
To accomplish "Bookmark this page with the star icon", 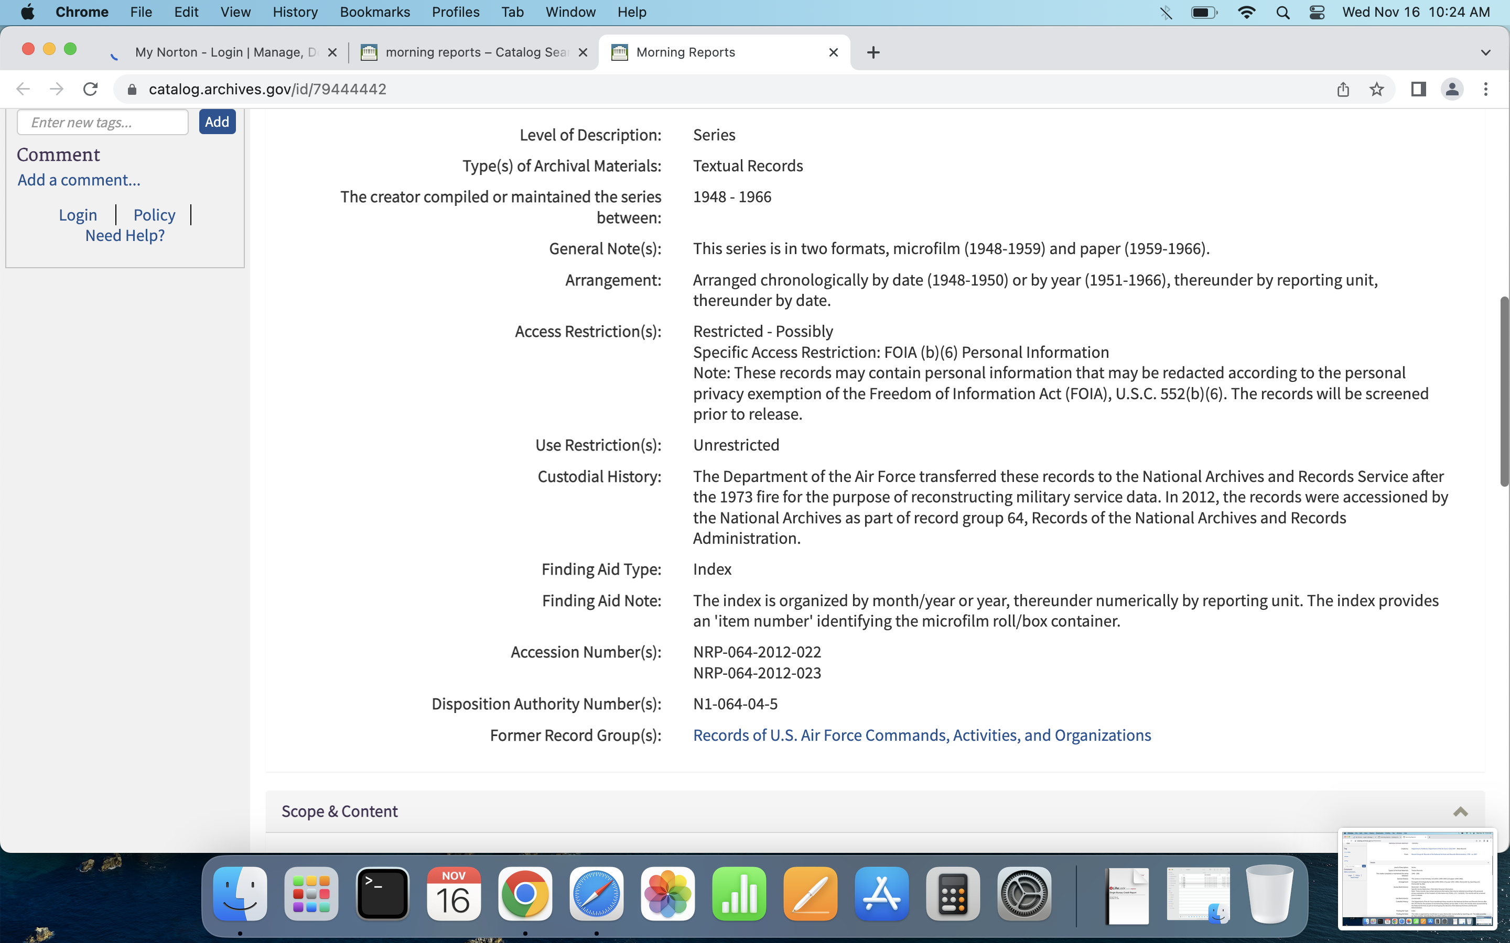I will pyautogui.click(x=1376, y=89).
